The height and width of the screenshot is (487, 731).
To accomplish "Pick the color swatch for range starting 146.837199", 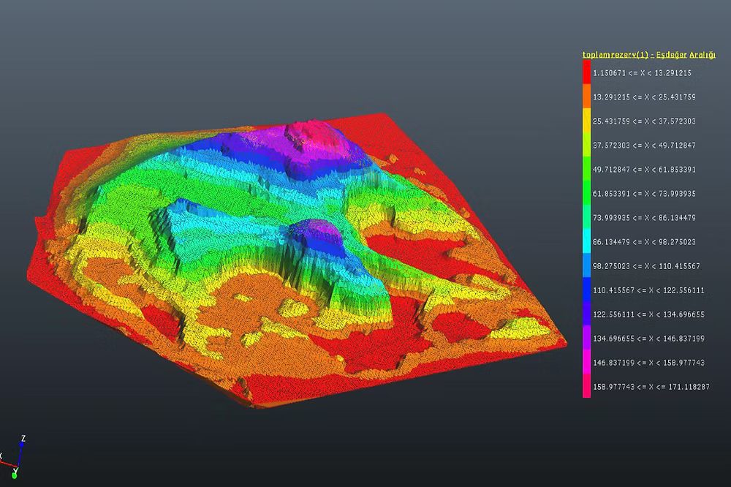I will tap(586, 363).
